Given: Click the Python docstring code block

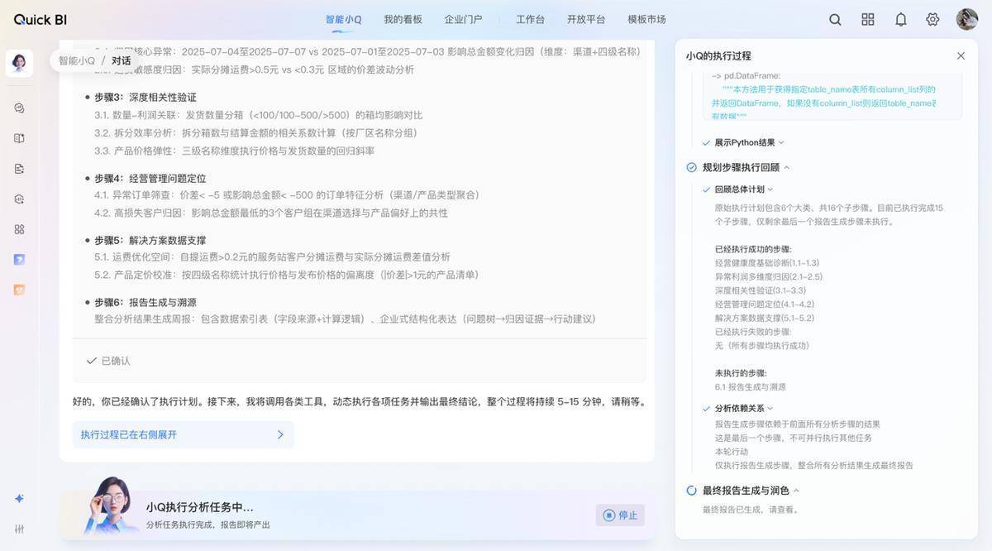Looking at the screenshot, I should point(832,95).
